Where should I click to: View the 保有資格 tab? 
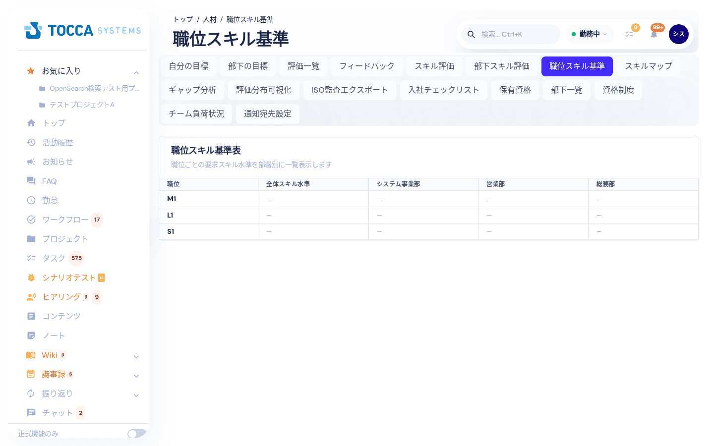(x=515, y=90)
